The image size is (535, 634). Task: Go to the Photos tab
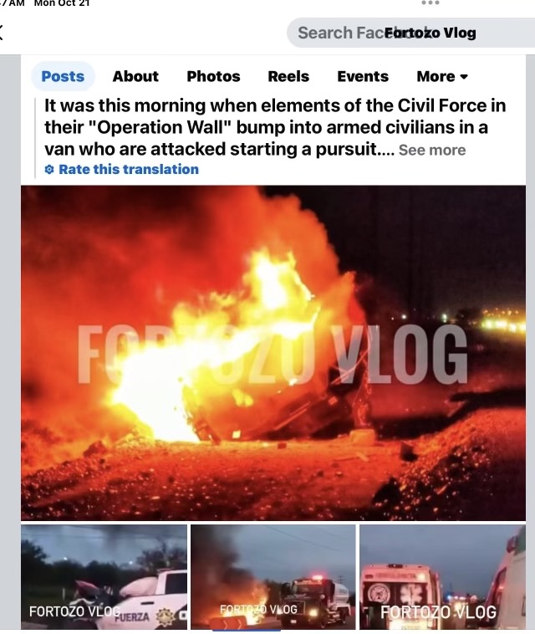(x=213, y=76)
